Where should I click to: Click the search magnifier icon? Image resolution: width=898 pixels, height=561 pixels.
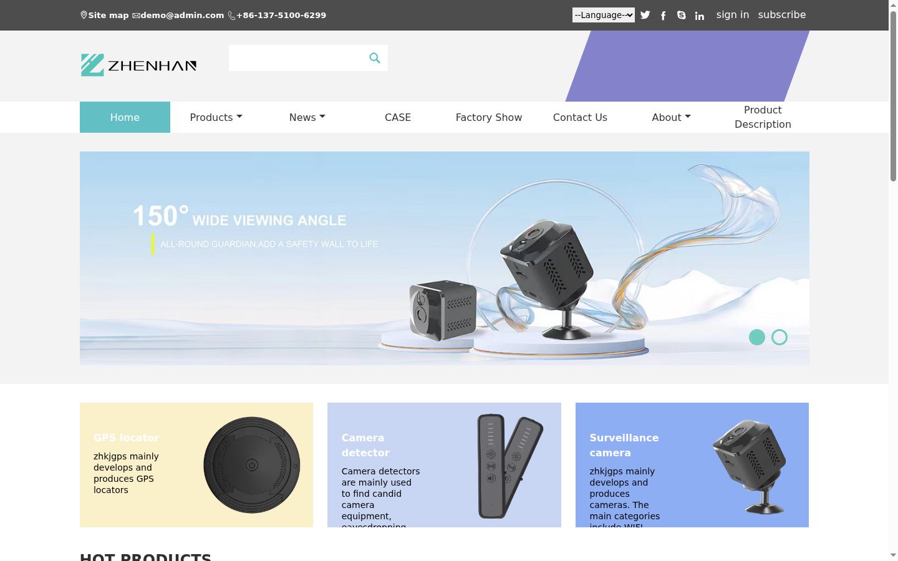pos(375,58)
